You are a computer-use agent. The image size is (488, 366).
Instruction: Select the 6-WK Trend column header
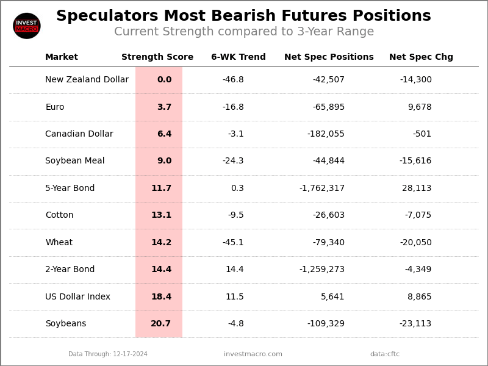pos(239,57)
